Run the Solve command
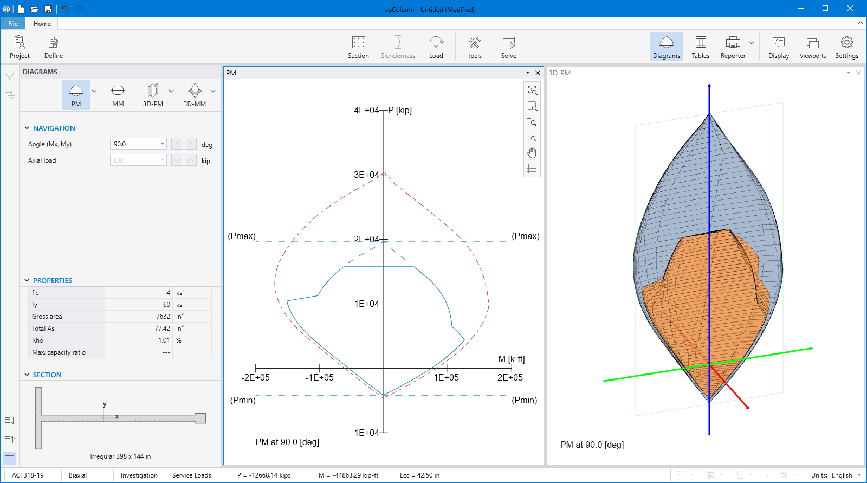 click(508, 47)
